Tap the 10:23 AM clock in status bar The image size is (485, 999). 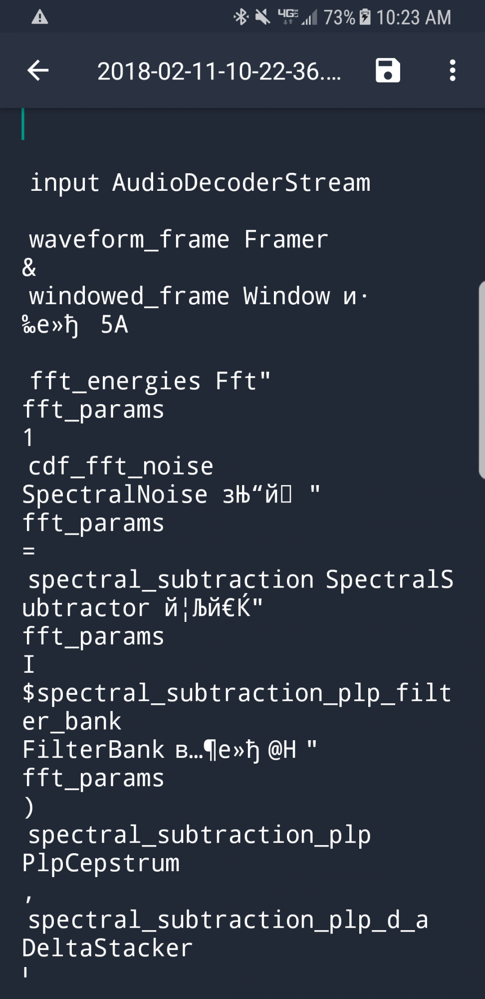(x=414, y=17)
